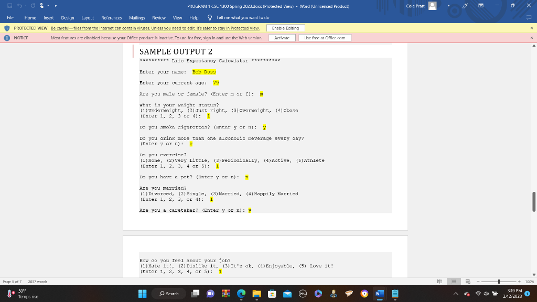Click the Repeat icon on Quick Access Toolbar

coord(33,6)
